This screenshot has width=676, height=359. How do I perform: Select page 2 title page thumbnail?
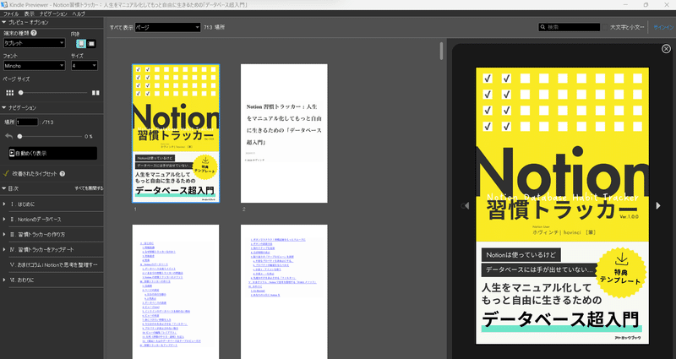click(x=284, y=133)
